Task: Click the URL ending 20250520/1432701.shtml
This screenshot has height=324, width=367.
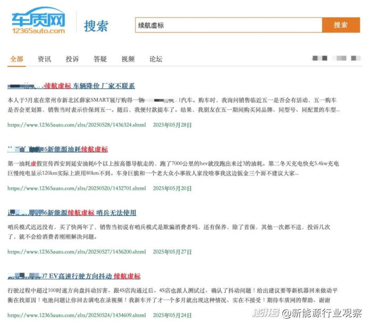Action: [x=77, y=188]
